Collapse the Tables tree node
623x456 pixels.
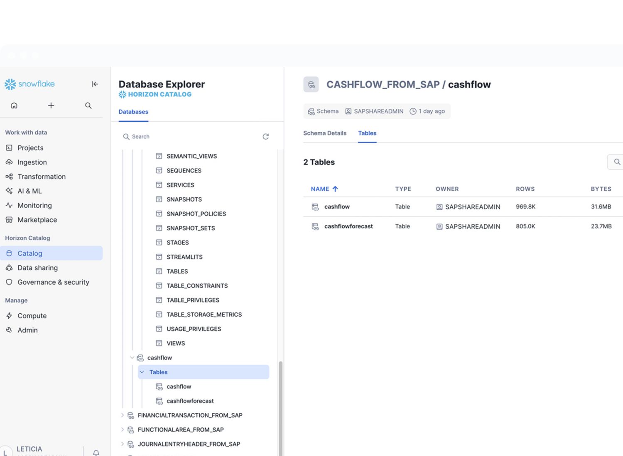coord(142,372)
